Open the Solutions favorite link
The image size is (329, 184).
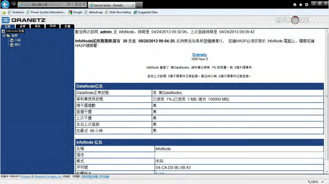point(16,12)
